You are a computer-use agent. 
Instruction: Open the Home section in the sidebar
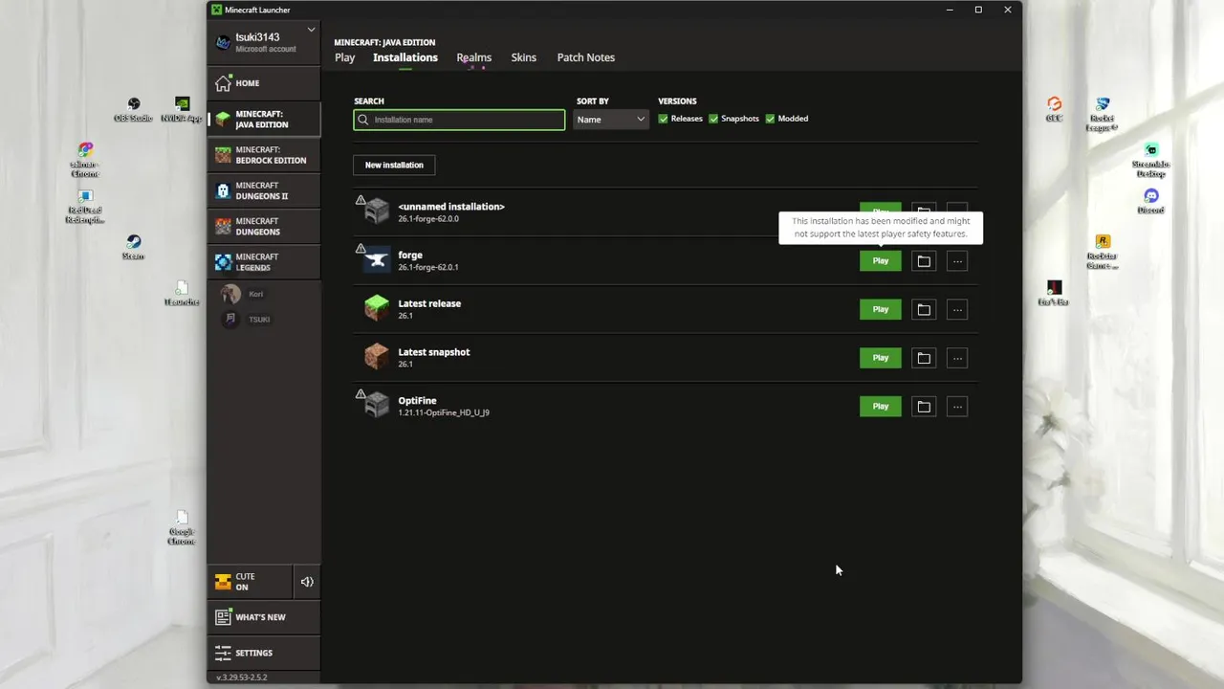click(x=264, y=83)
